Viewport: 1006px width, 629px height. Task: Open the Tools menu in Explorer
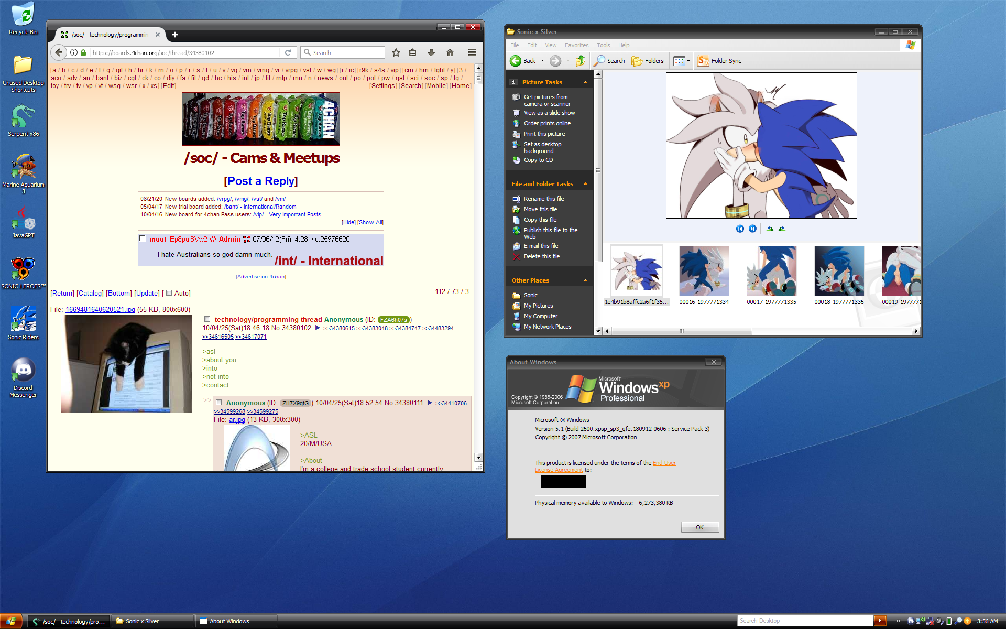(x=603, y=45)
